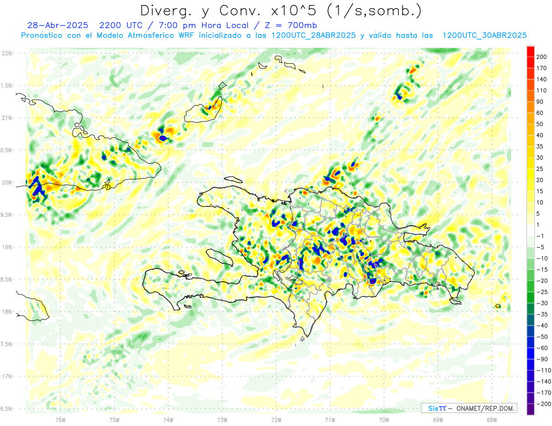
Task: Click the '-200' value on the color scale
Action: tap(543, 403)
